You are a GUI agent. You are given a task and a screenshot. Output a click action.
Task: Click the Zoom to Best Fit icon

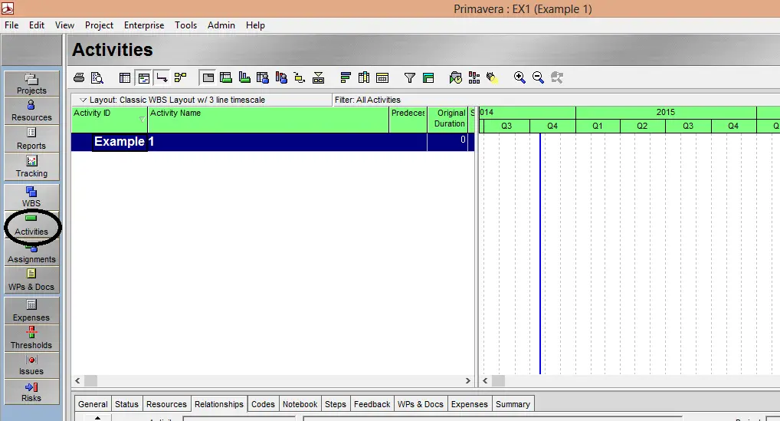pyautogui.click(x=556, y=77)
